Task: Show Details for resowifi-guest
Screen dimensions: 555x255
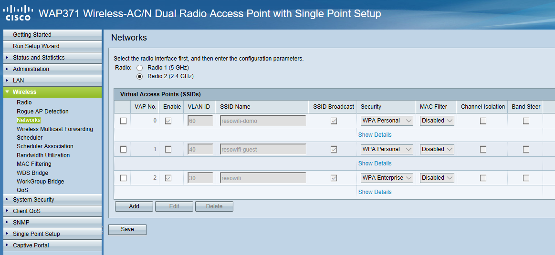Action: (375, 163)
